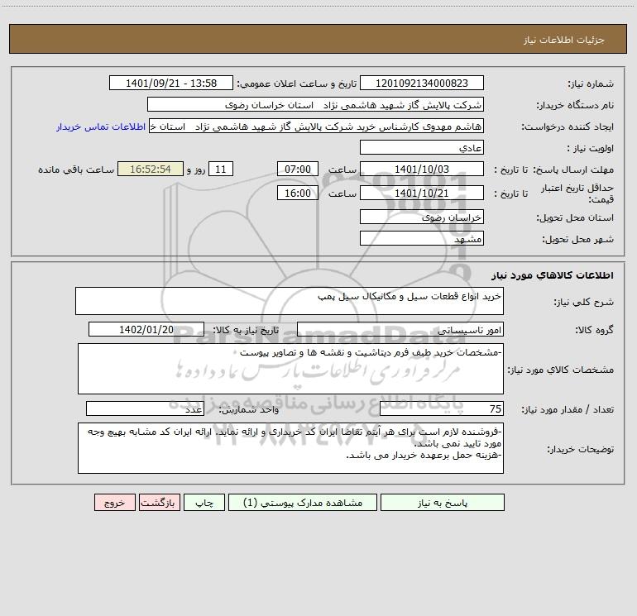The width and height of the screenshot is (637, 616).
Task: Click section title 'اطلاعات کالاهای مورد نیاز'
Action: coord(553,275)
